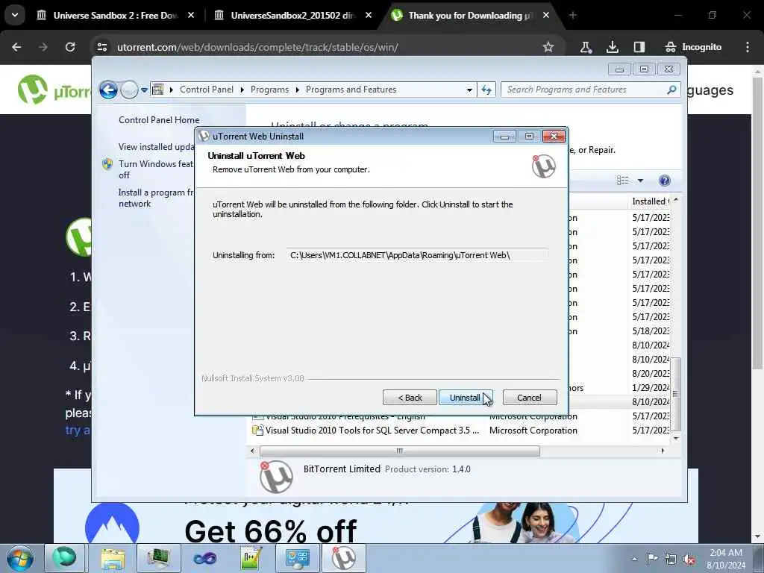The image size is (764, 573).
Task: Click the muted volume tray icon
Action: pyautogui.click(x=689, y=560)
